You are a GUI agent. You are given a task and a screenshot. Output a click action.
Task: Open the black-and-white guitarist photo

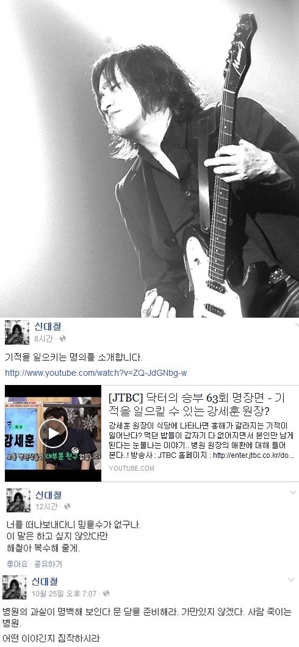pyautogui.click(x=149, y=159)
